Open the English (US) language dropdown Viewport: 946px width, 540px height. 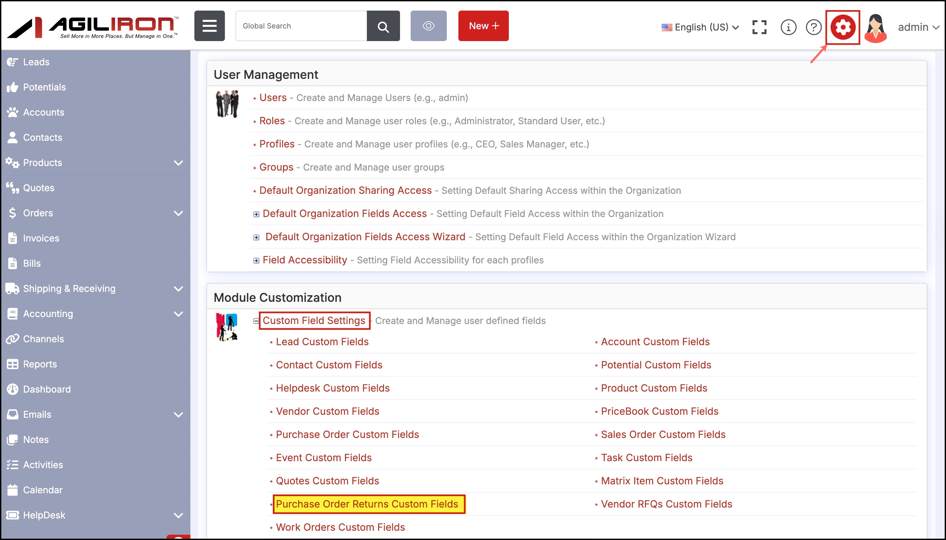[700, 27]
